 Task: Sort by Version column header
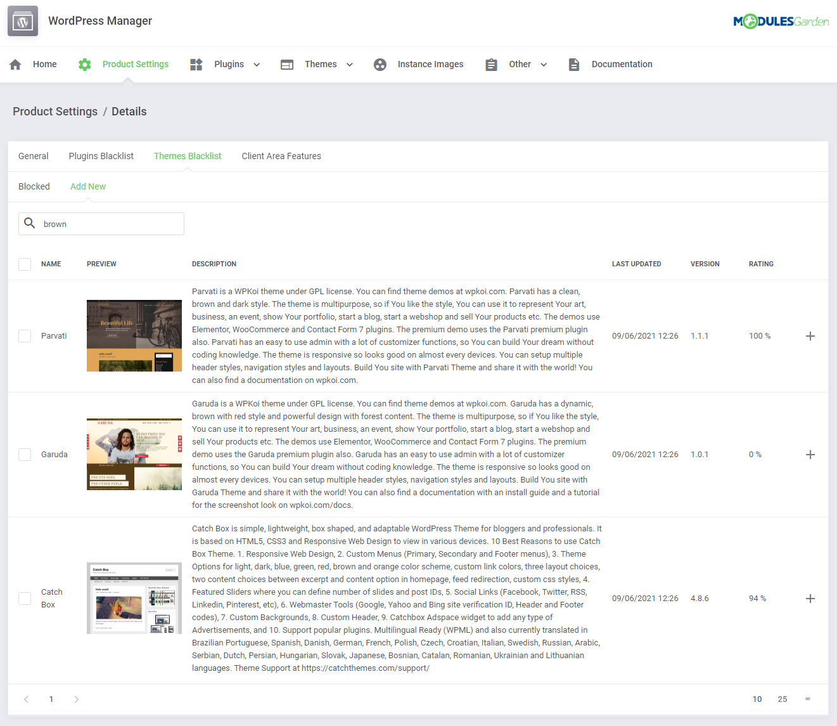(705, 264)
